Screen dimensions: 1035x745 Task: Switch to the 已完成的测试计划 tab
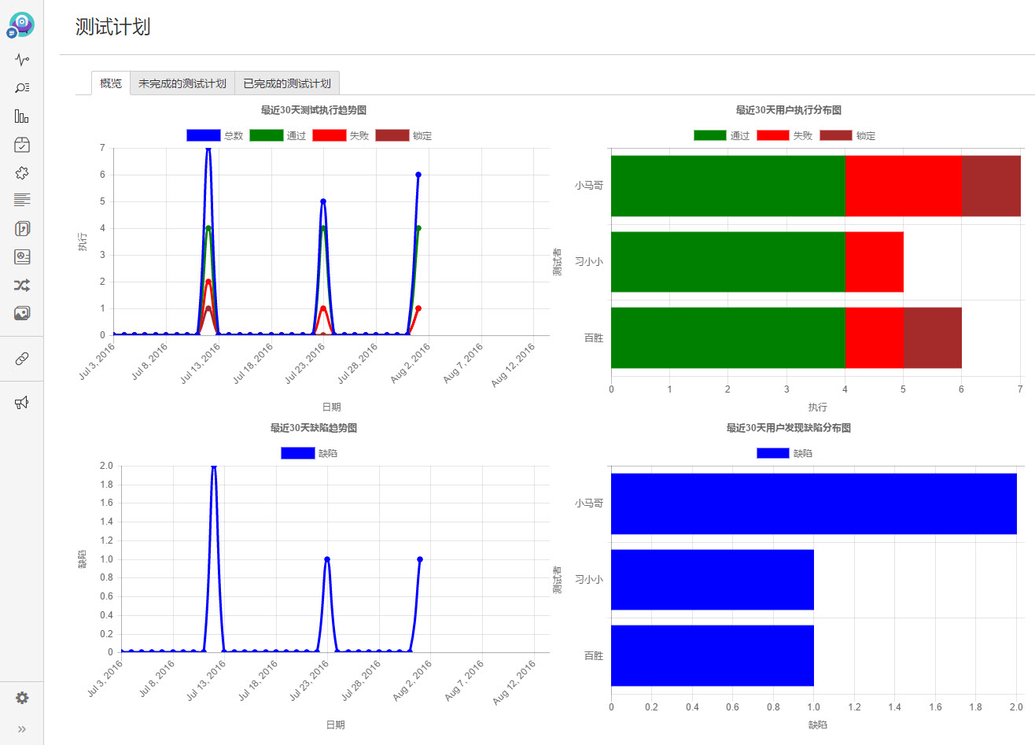(x=287, y=83)
